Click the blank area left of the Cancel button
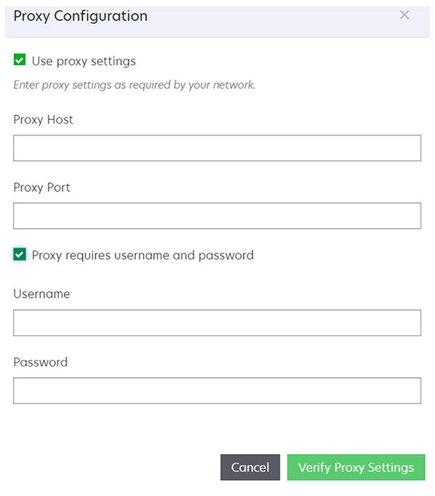Image resolution: width=435 pixels, height=496 pixels. [109, 468]
